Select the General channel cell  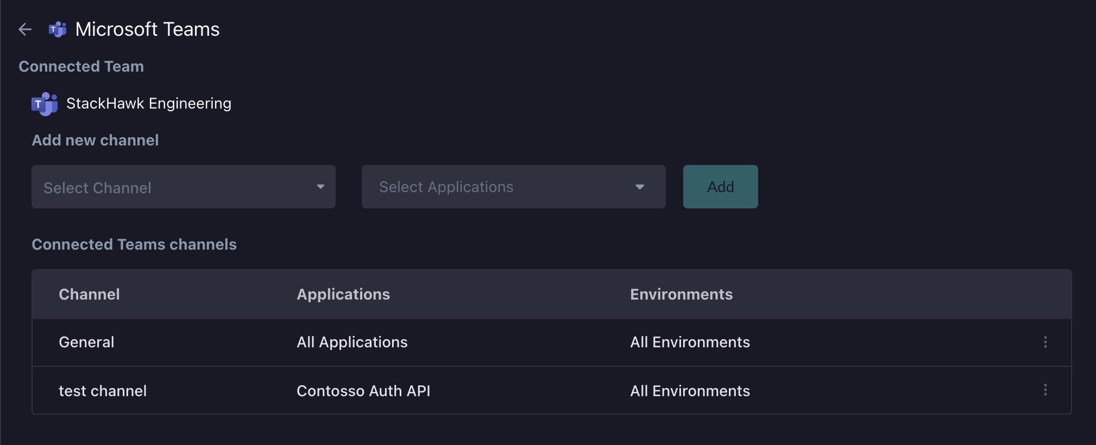(86, 342)
